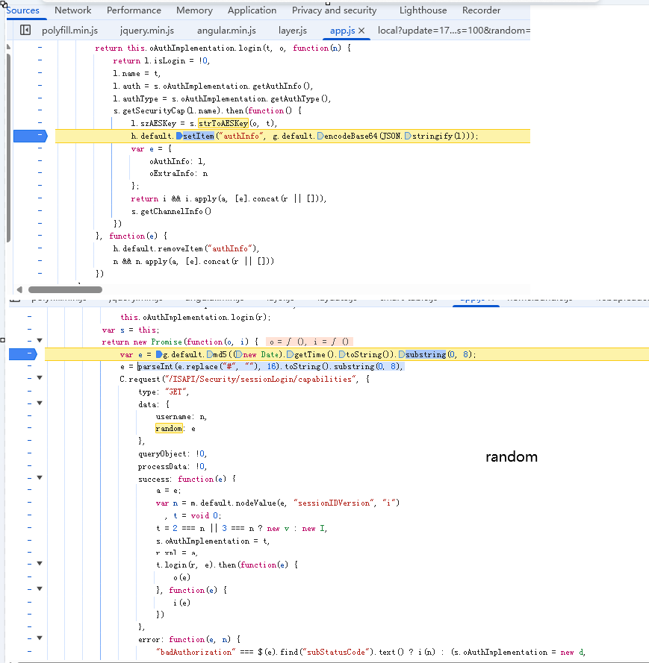Screen dimensions: 649x663
Task: Click 'queryObject: !0' in the request options
Action: 172,453
